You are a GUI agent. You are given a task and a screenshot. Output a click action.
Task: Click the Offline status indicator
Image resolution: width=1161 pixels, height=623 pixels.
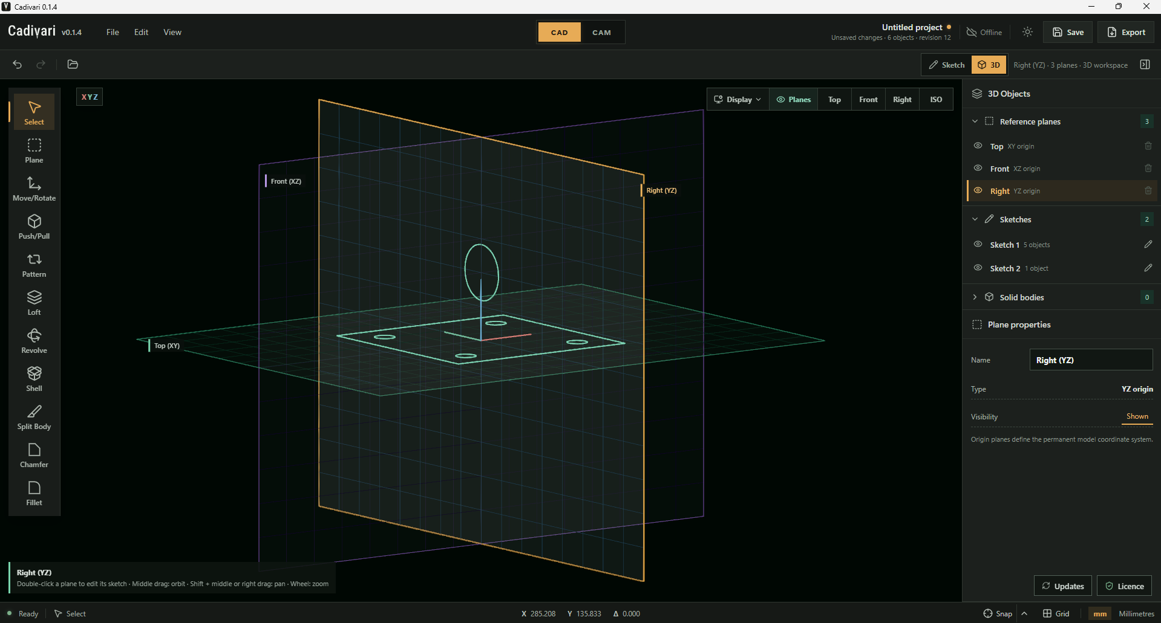point(984,32)
